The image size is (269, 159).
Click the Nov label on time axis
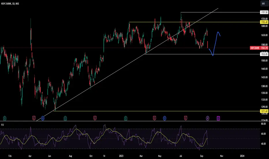pyautogui.click(x=221, y=156)
